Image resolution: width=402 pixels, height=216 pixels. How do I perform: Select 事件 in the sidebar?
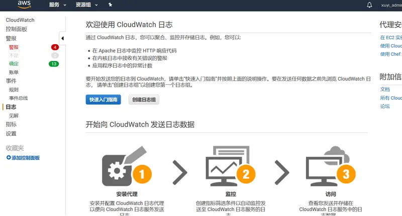click(x=11, y=81)
